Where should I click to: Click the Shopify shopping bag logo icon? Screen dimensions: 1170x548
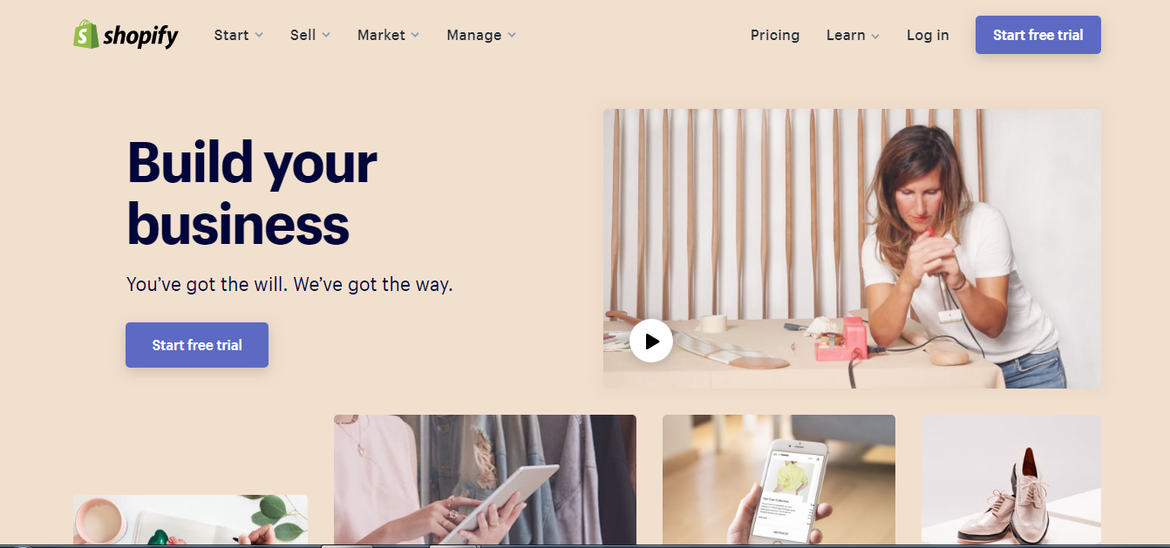86,34
